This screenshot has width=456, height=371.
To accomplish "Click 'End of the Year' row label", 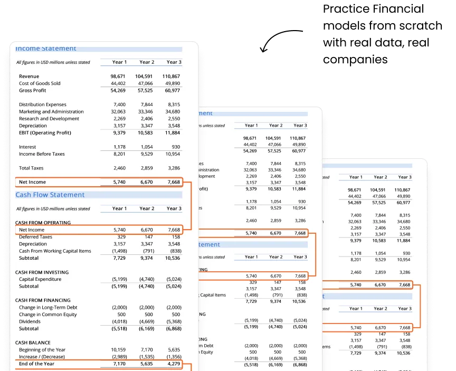I will click(36, 364).
